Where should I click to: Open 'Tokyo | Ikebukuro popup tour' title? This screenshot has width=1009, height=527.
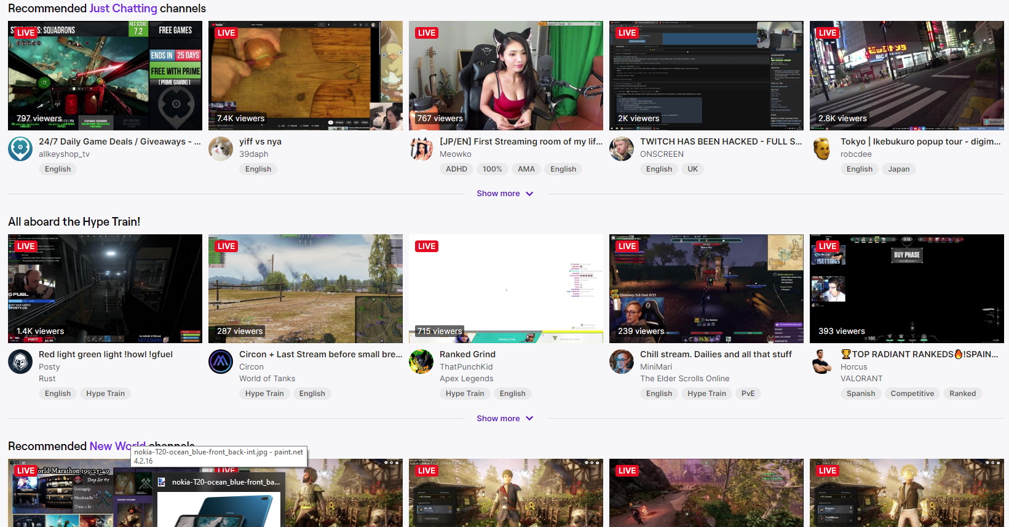(920, 141)
